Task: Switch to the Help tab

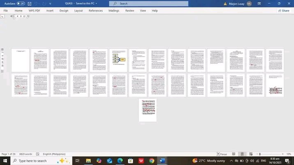Action: pos(155,11)
